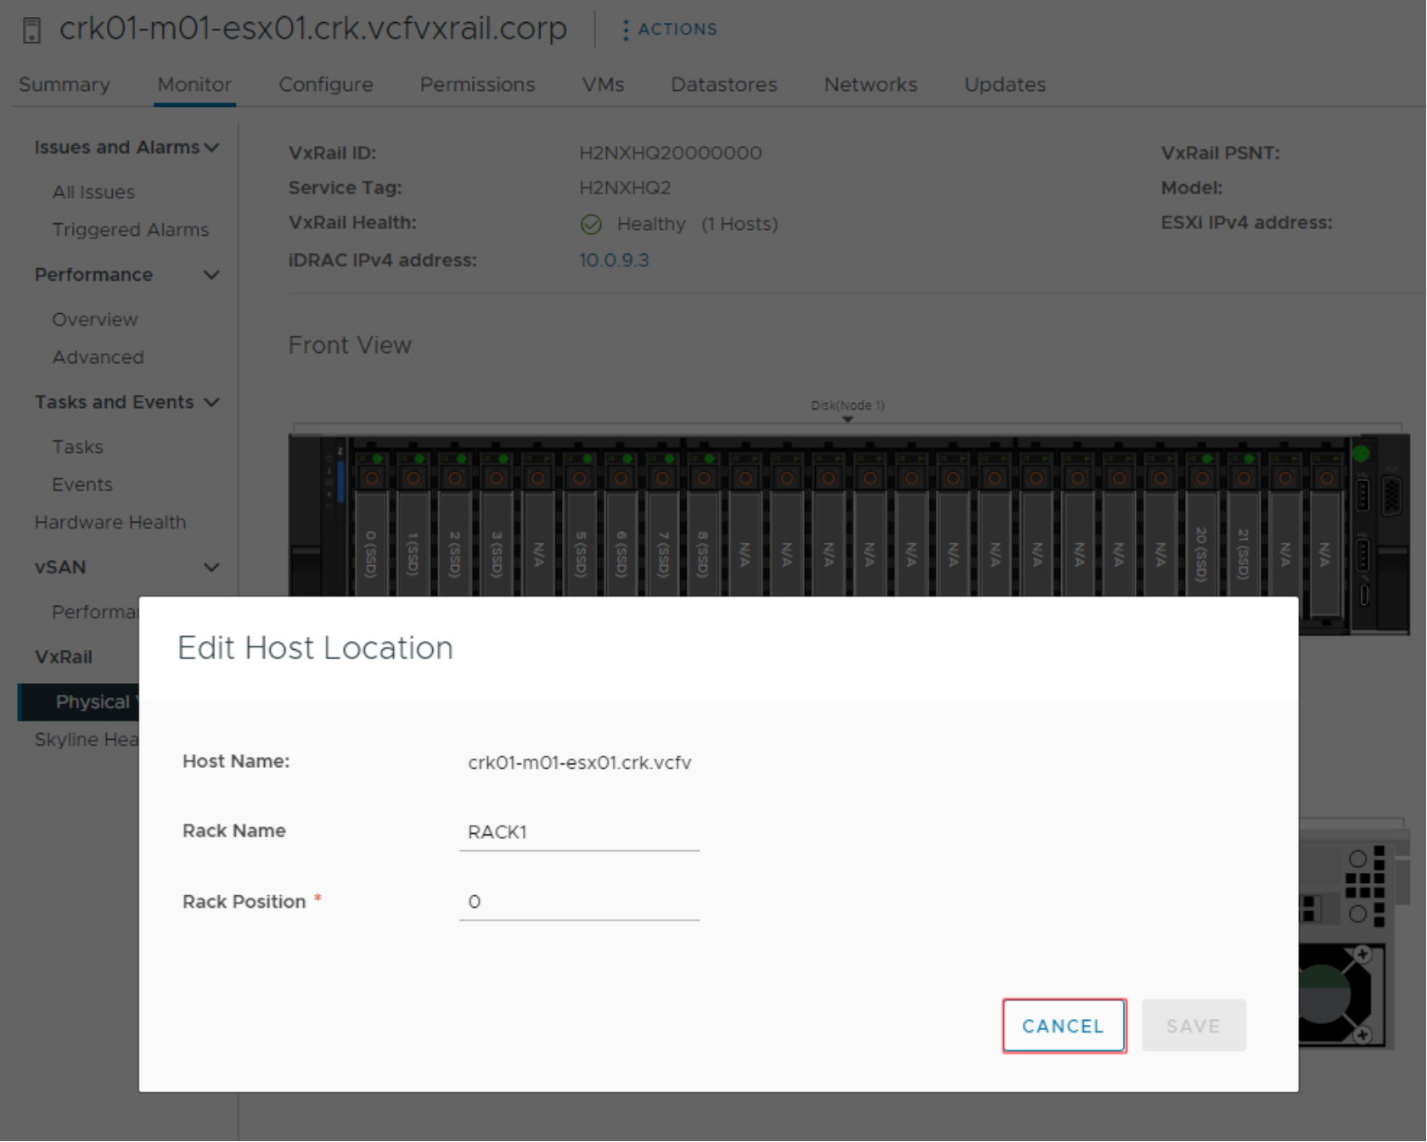Click the Rack Position input field
Viewport: 1427px width, 1142px height.
point(579,902)
